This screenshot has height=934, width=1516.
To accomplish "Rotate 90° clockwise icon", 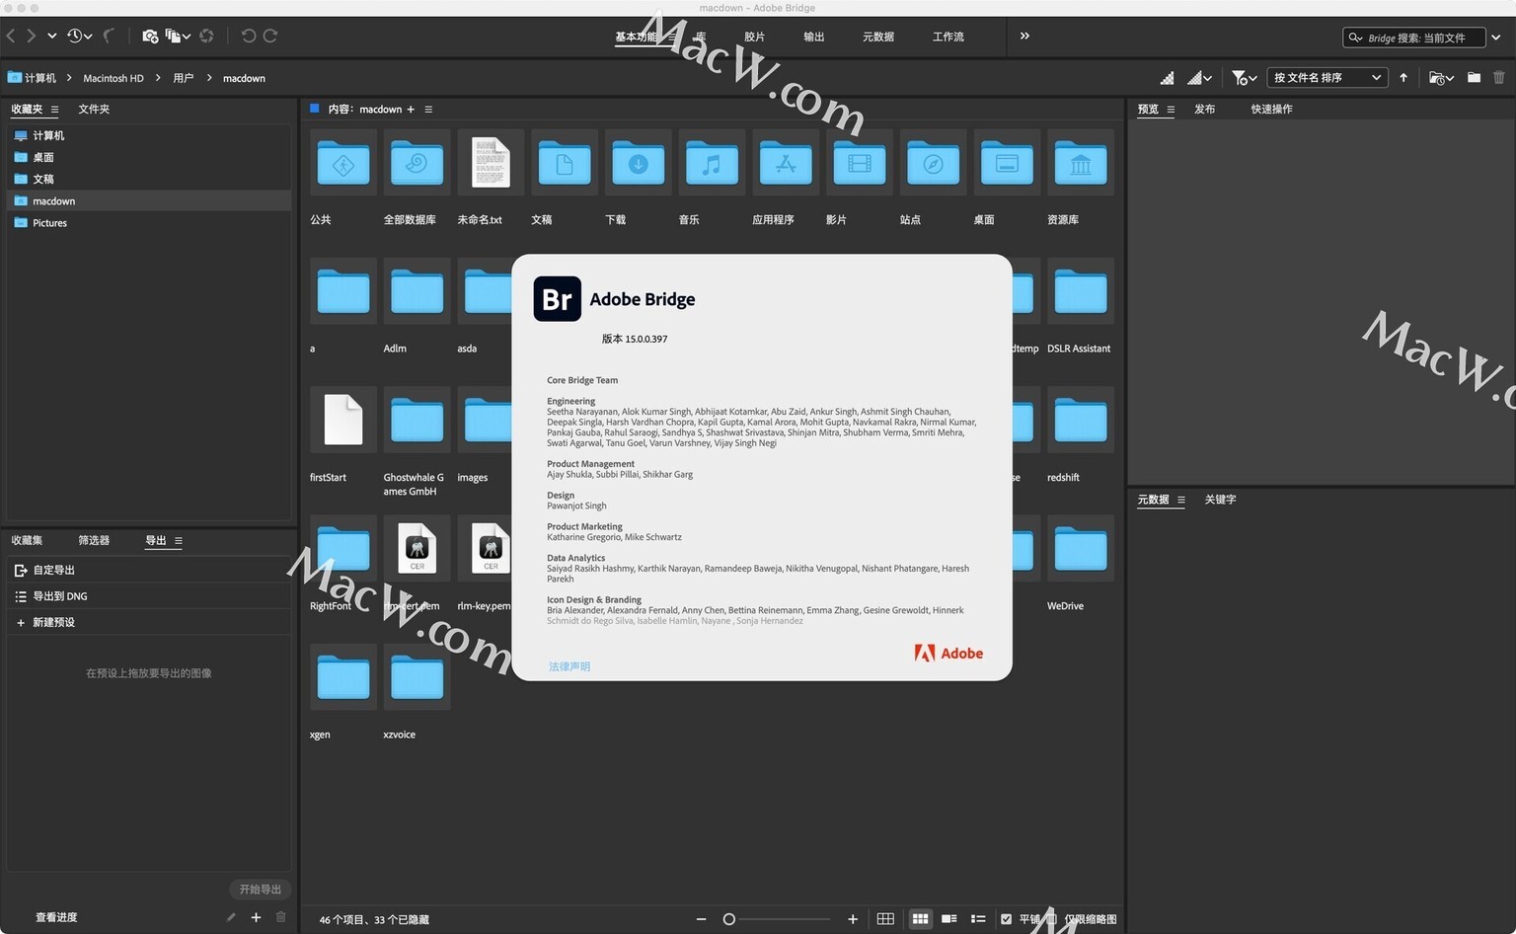I will tap(269, 37).
